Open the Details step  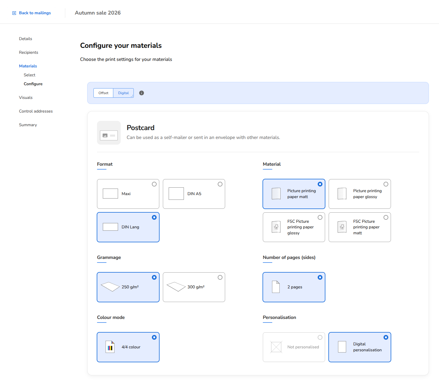point(26,39)
